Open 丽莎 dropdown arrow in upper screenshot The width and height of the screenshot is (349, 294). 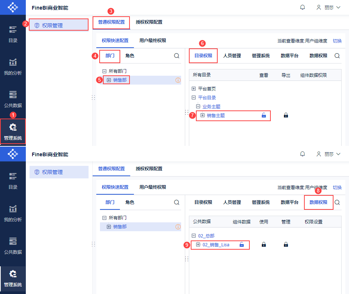pos(338,7)
